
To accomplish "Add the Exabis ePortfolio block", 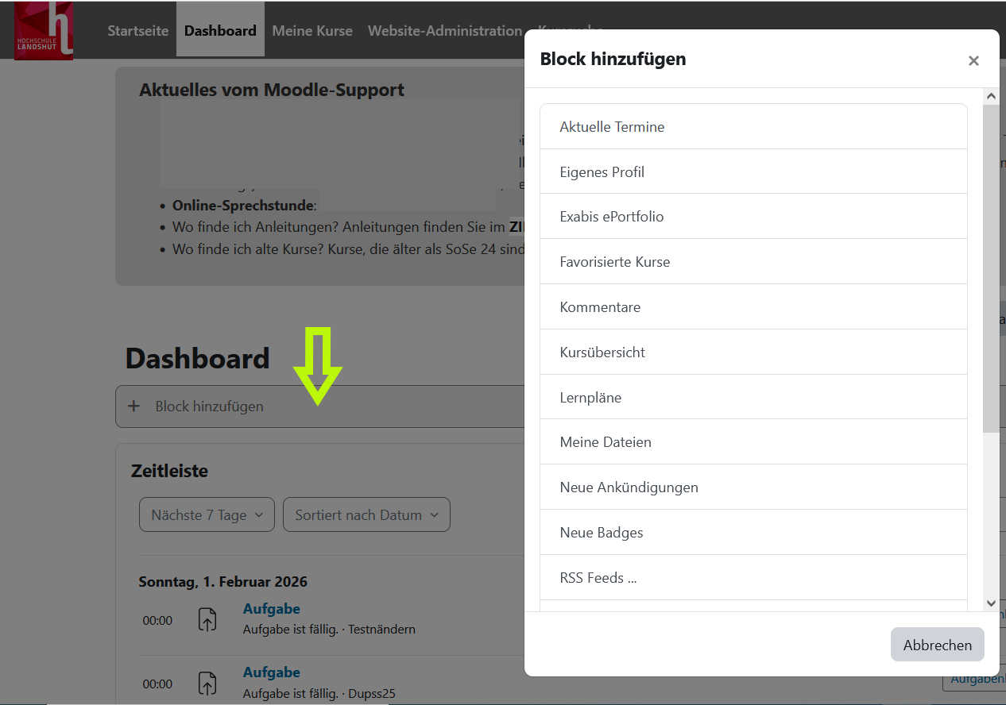I will click(611, 217).
